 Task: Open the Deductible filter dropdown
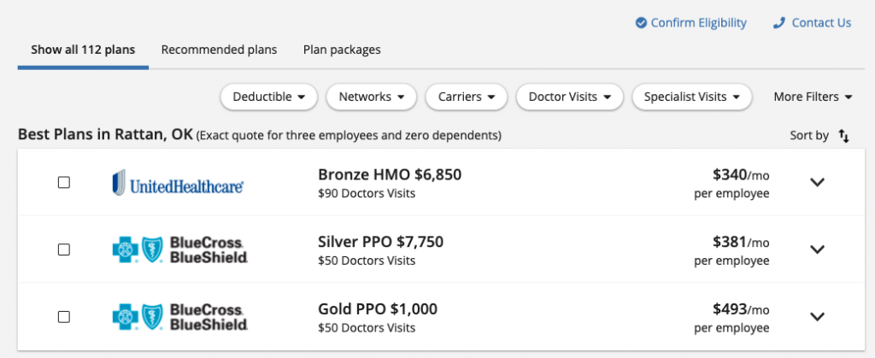click(269, 97)
